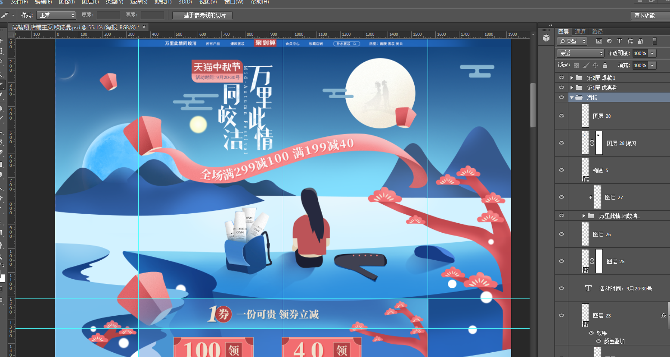Switch to the 通道 channels tab
This screenshot has width=670, height=357.
[580, 31]
